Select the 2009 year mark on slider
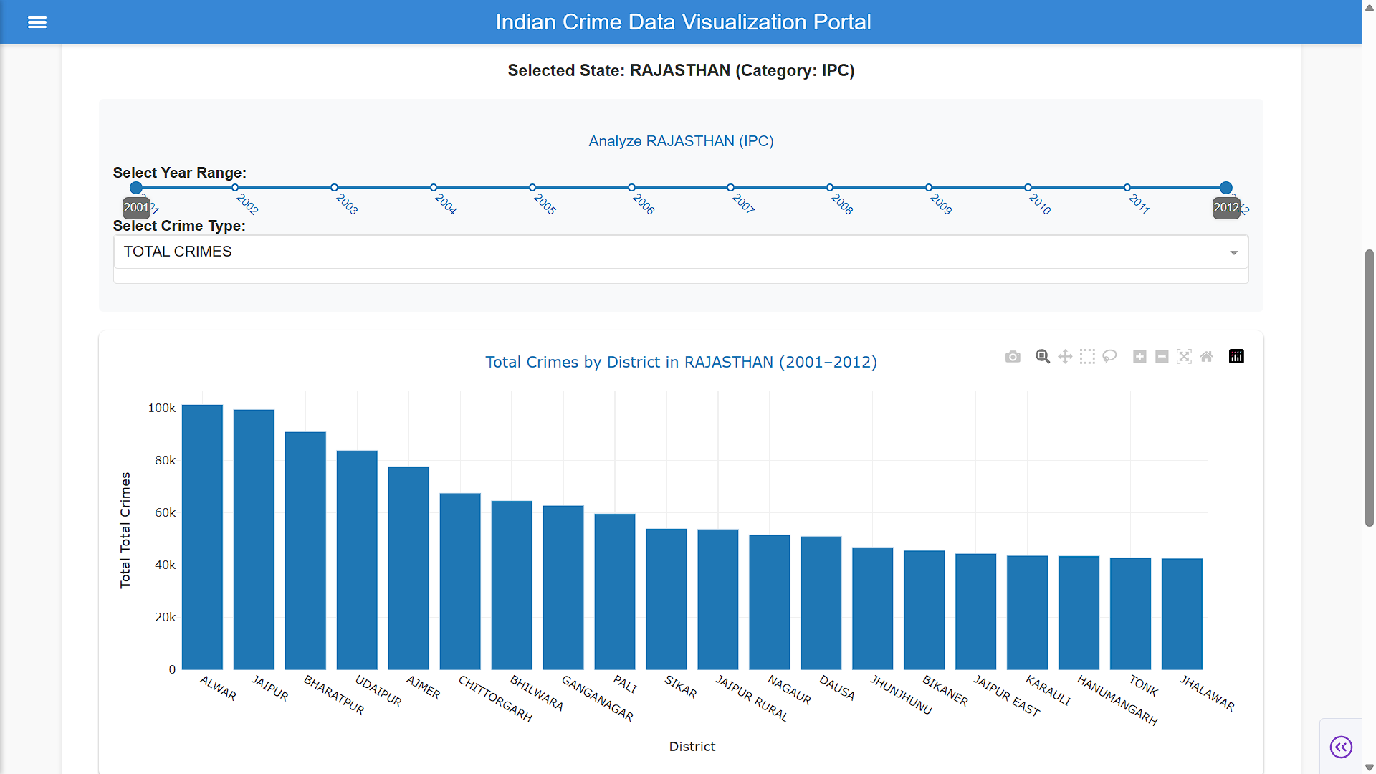 click(929, 188)
